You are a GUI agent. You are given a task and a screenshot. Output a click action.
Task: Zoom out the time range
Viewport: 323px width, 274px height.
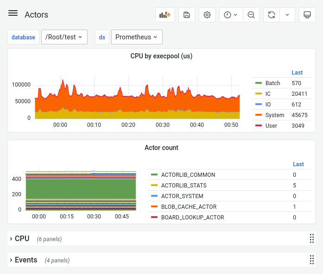point(251,15)
